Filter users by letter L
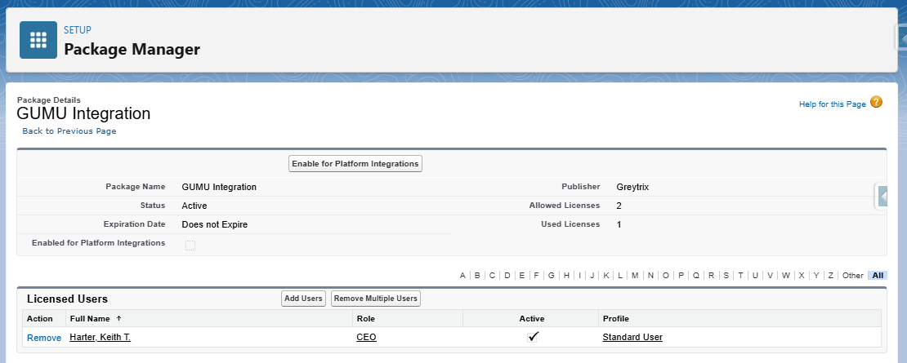Screen dimensions: 907x363 tap(620, 275)
